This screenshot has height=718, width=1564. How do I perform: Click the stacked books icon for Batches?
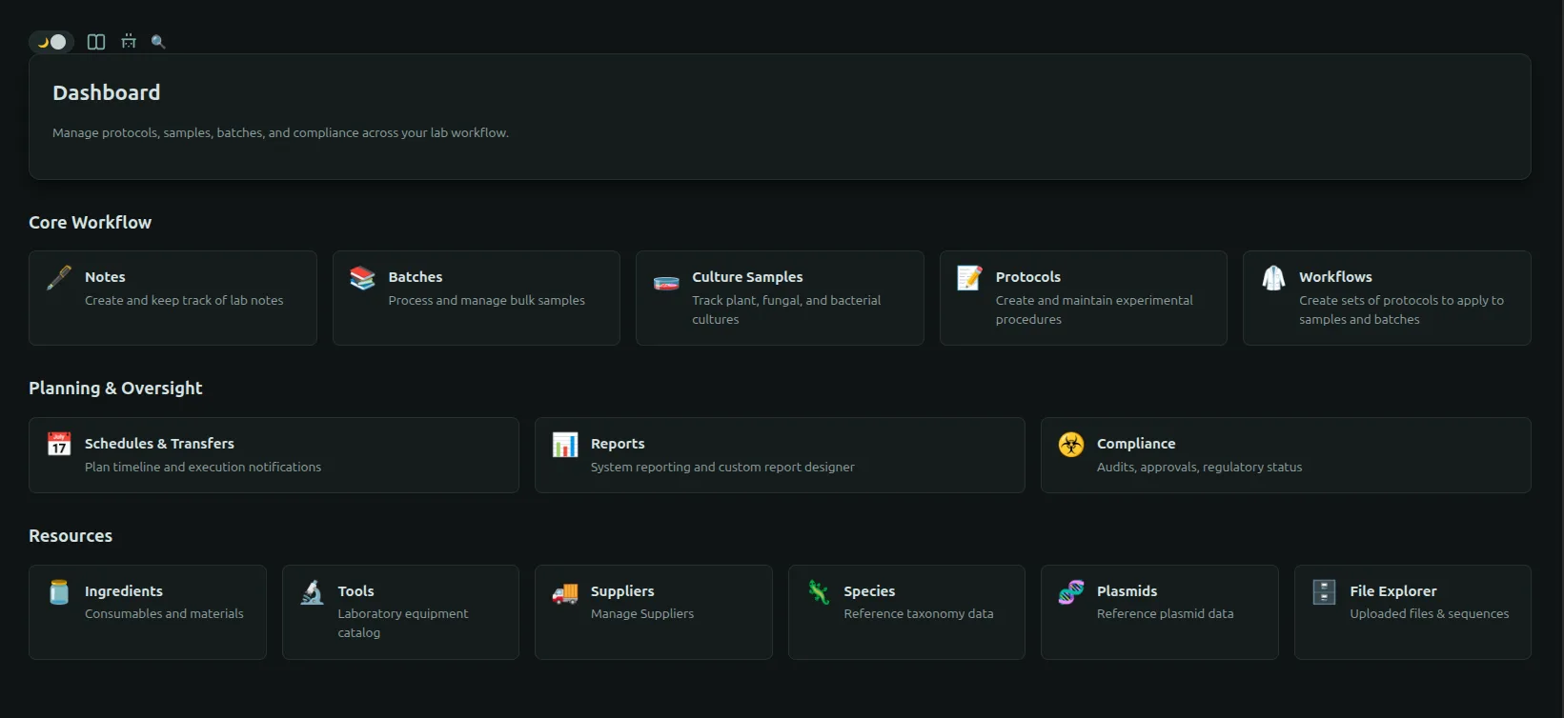coord(362,278)
